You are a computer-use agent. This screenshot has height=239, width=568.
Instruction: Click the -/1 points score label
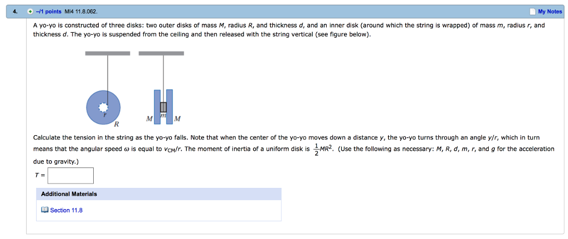tap(49, 12)
